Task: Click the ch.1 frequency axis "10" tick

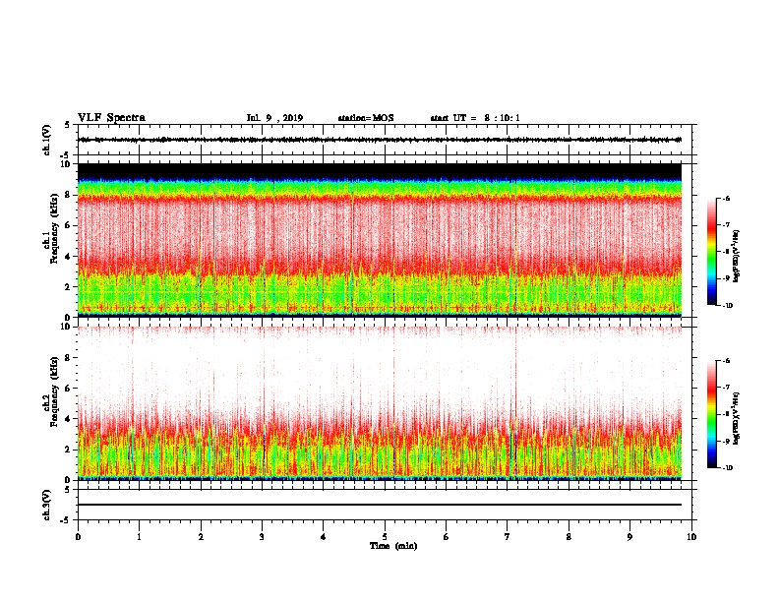Action: click(x=67, y=164)
